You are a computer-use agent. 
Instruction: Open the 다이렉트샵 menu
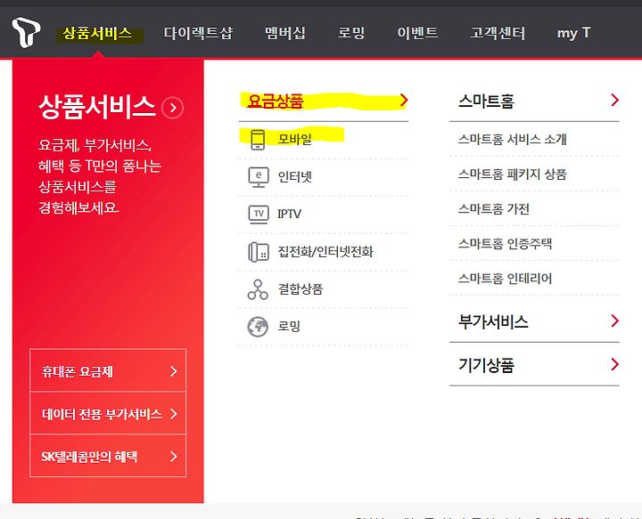pyautogui.click(x=198, y=33)
